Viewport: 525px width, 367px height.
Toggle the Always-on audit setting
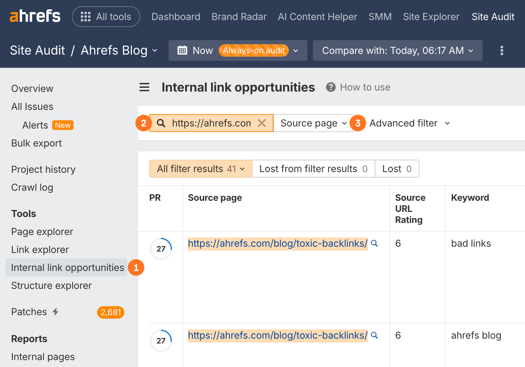(x=254, y=50)
